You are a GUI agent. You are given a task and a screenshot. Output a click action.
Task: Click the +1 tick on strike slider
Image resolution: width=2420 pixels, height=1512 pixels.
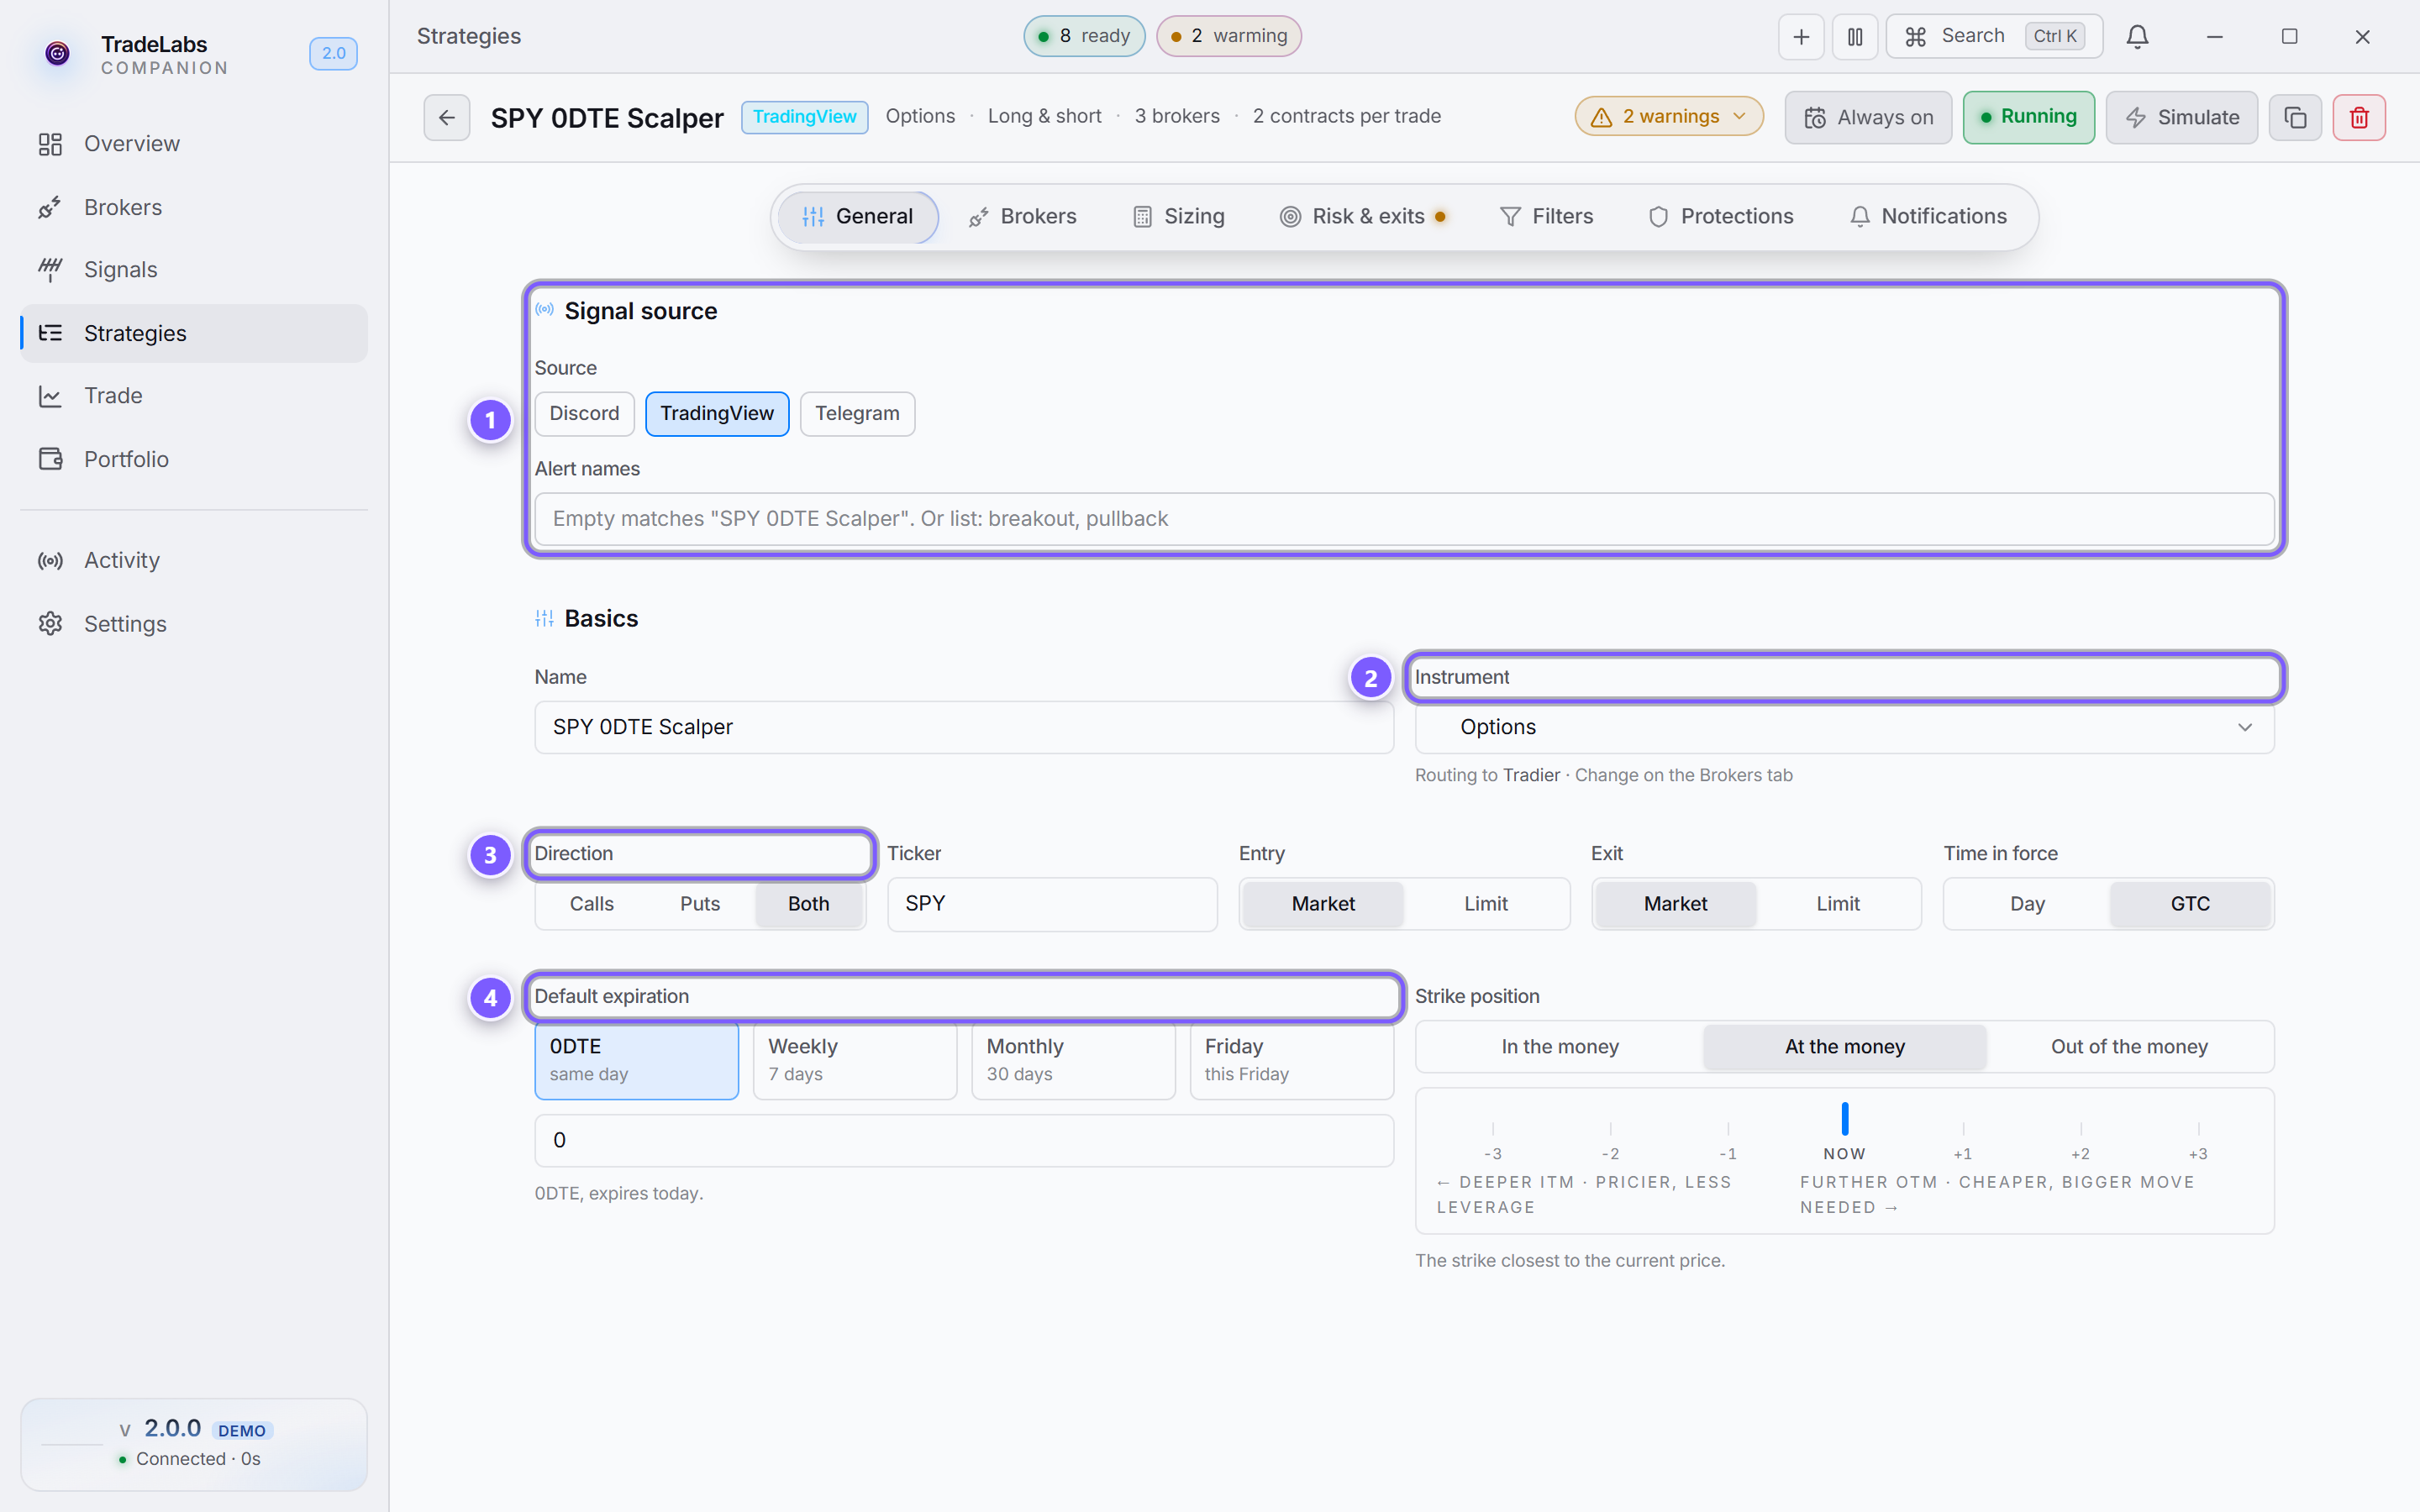[1962, 1139]
